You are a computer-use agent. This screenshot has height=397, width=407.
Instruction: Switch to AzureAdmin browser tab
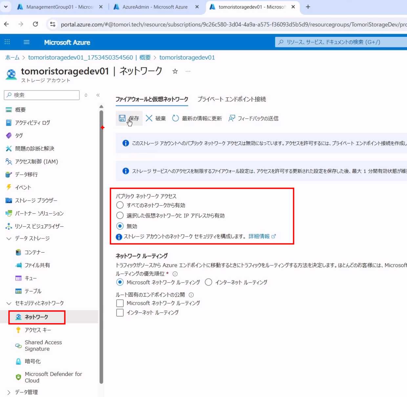[x=155, y=7]
